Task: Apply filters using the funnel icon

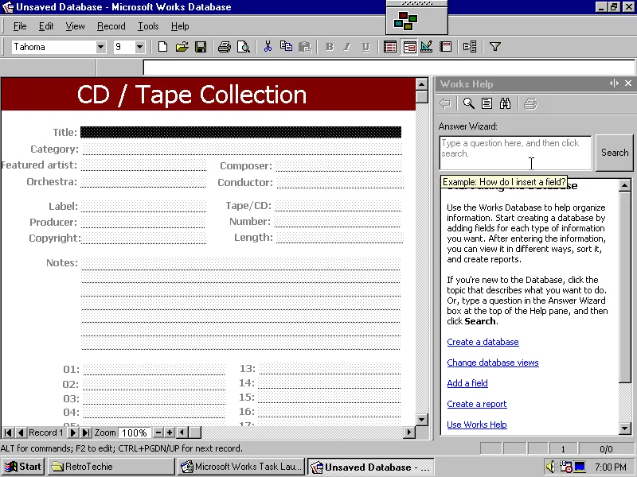Action: click(x=494, y=47)
